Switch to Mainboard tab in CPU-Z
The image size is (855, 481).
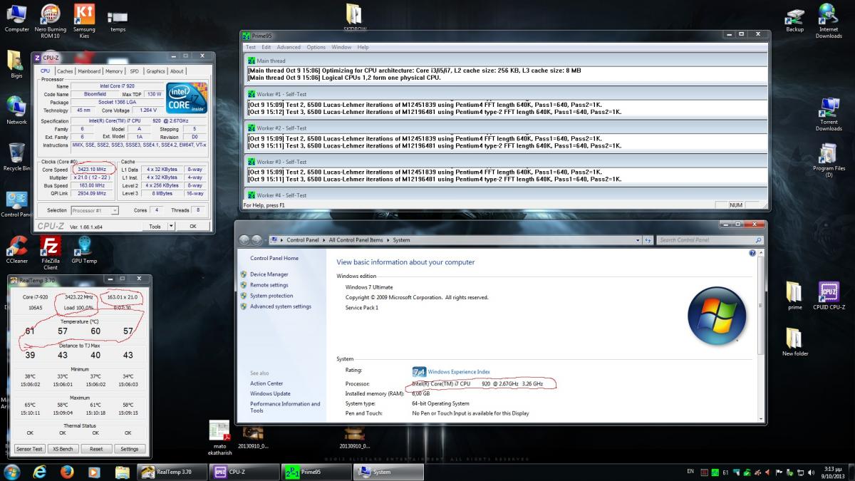tap(89, 71)
